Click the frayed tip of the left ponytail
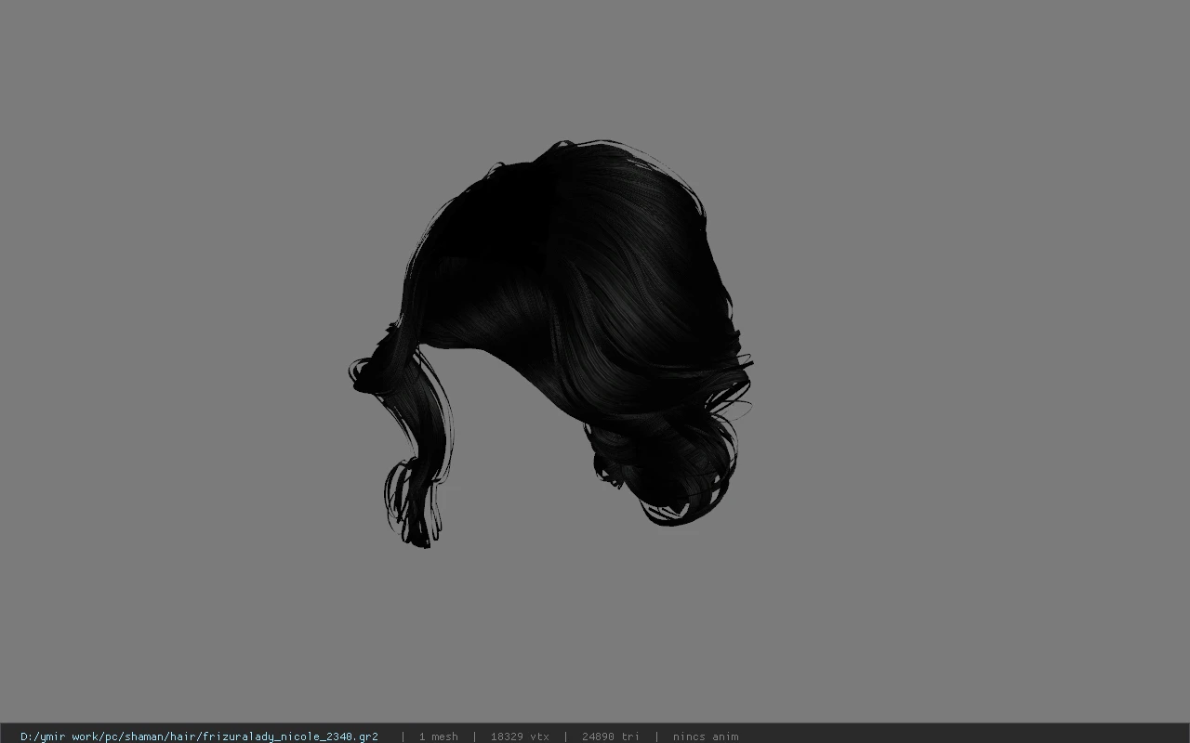This screenshot has height=743, width=1190. pos(414,511)
